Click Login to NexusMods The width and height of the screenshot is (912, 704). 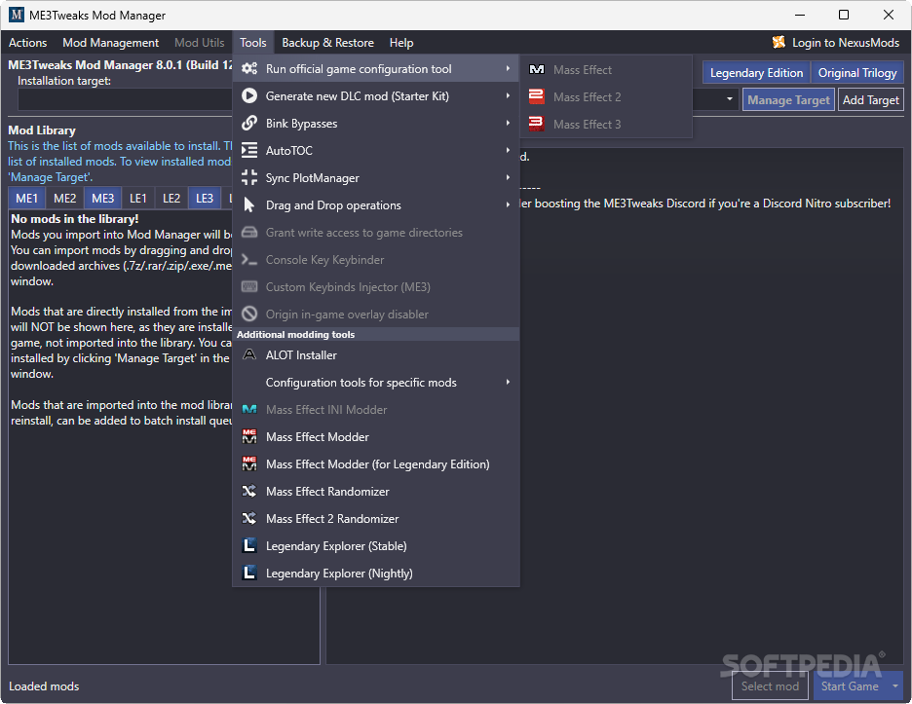[836, 43]
